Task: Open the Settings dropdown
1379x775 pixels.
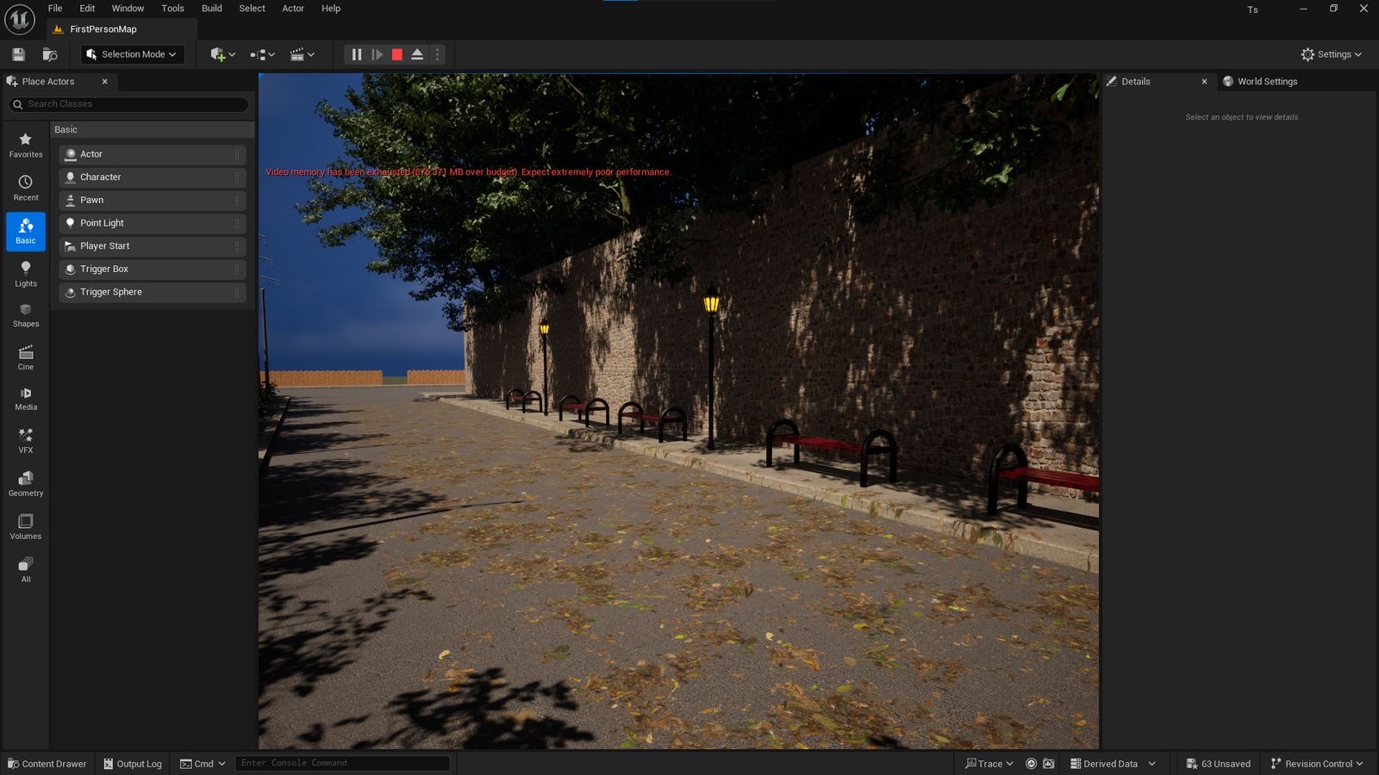Action: coord(1331,54)
